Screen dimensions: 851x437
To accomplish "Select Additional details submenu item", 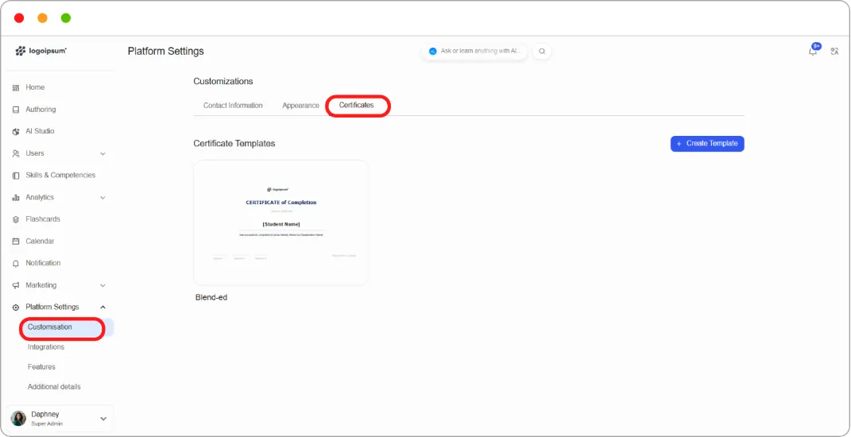I will [x=54, y=387].
